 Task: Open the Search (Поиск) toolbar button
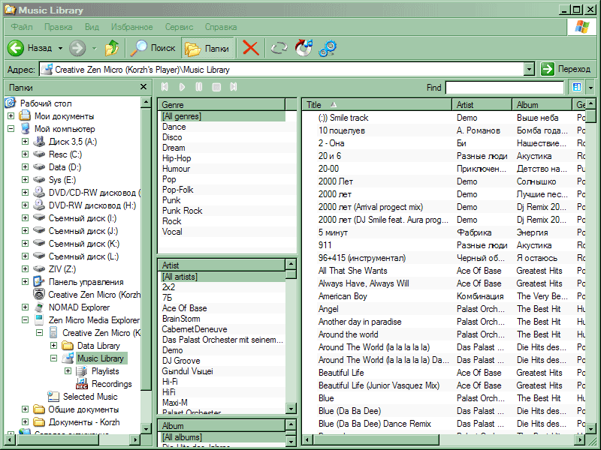153,48
